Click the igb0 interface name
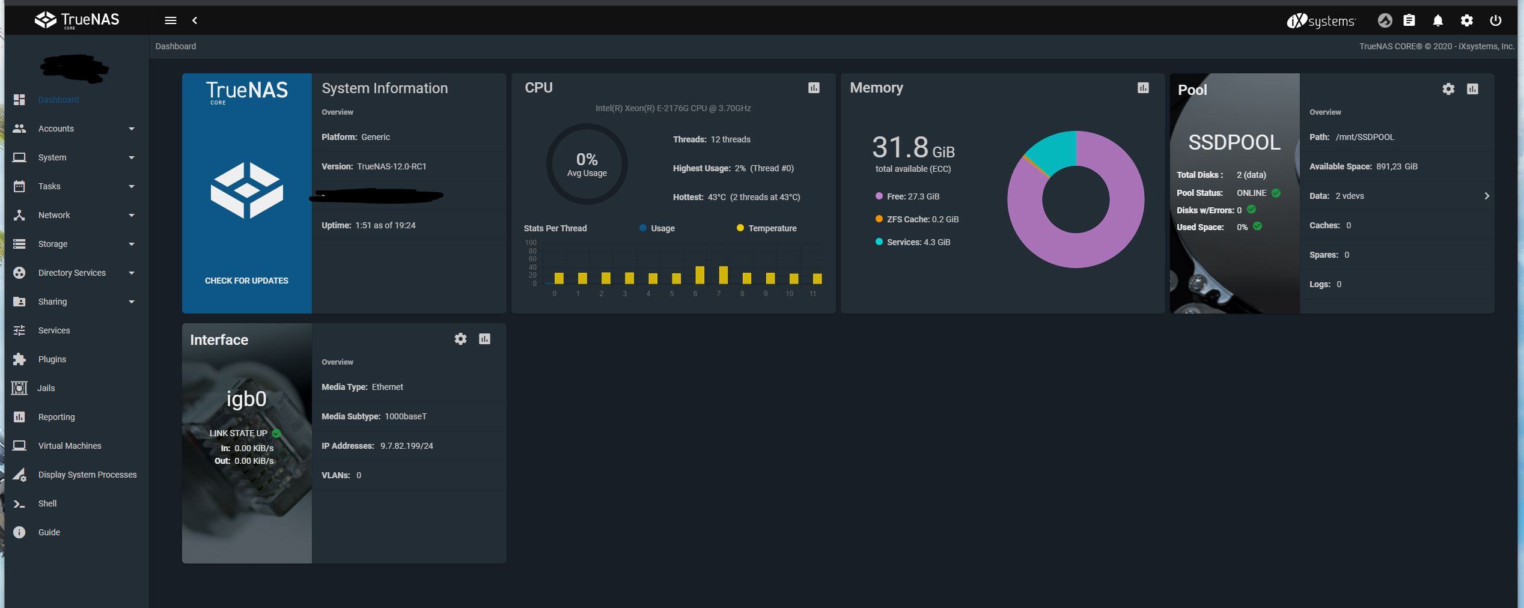Image resolution: width=1524 pixels, height=608 pixels. pos(246,399)
